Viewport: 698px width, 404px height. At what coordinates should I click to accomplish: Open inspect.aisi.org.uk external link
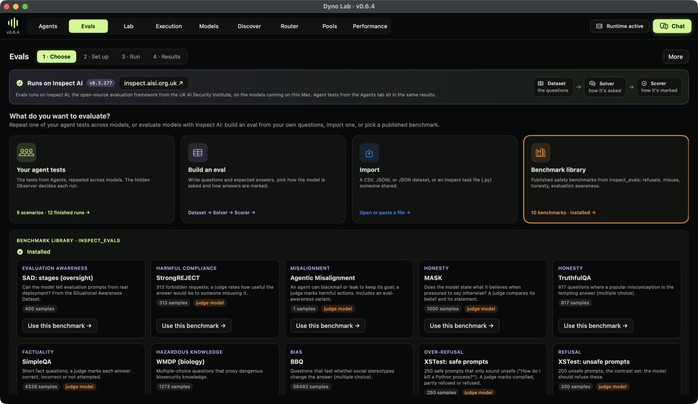coord(154,83)
